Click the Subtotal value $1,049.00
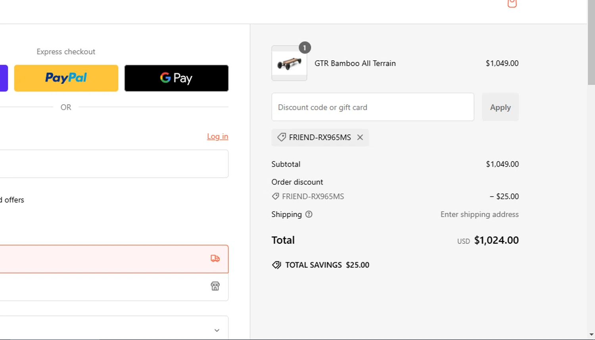This screenshot has width=595, height=340. 502,164
